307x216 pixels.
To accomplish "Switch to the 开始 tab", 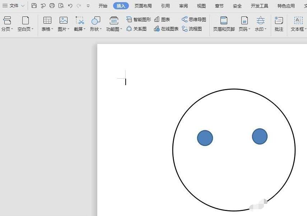I will [103, 6].
